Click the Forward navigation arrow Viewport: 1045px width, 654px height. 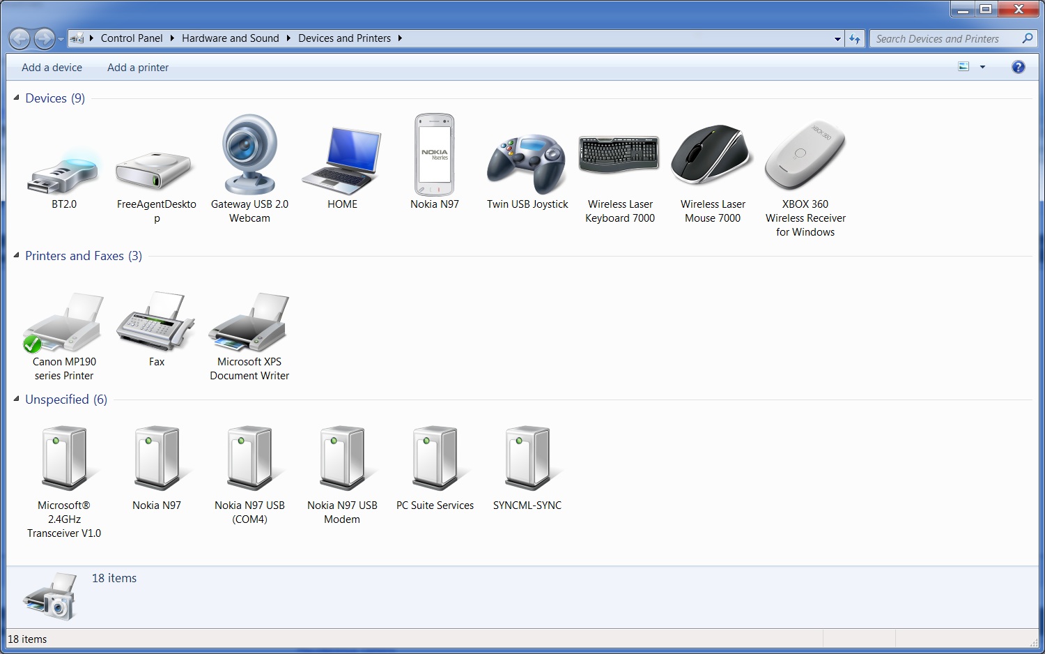(x=44, y=38)
